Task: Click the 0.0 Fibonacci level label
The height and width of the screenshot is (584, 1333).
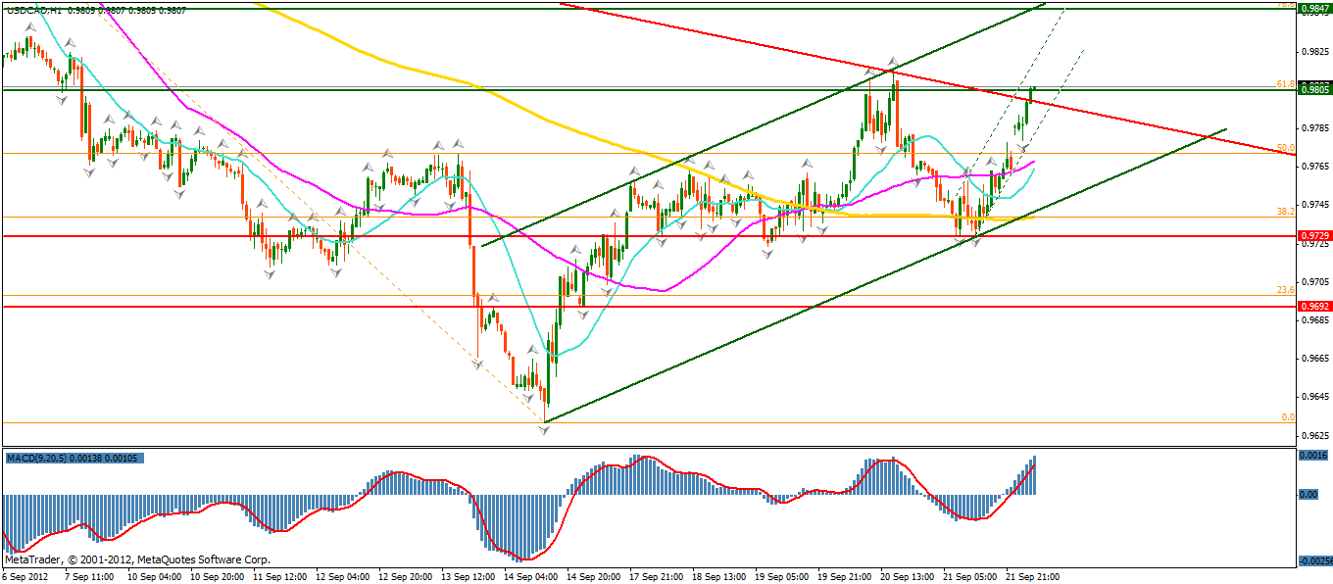Action: pyautogui.click(x=1288, y=416)
